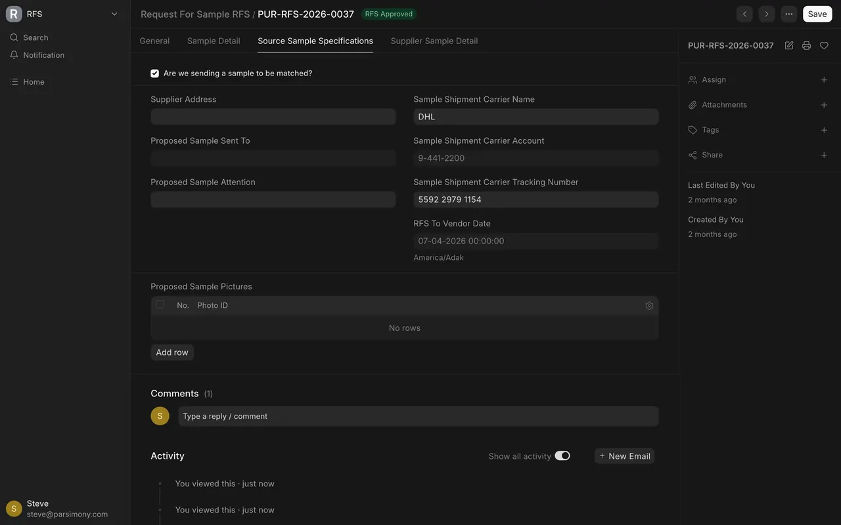Click the Carrier Tracking Number field
Image resolution: width=841 pixels, height=525 pixels.
coord(536,199)
